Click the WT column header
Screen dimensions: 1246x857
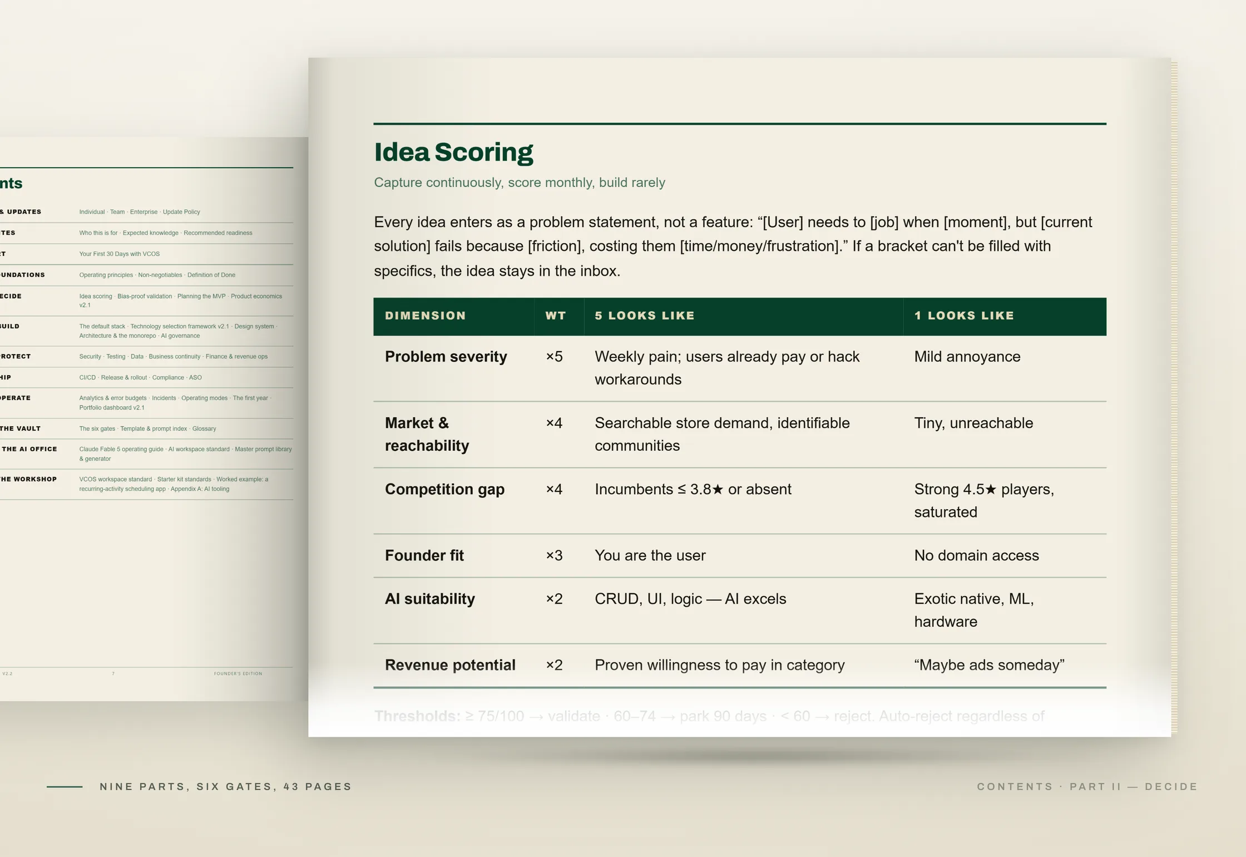[555, 316]
